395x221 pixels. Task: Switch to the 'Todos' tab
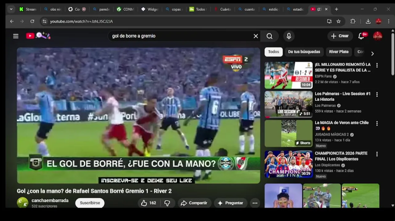(x=198, y=9)
